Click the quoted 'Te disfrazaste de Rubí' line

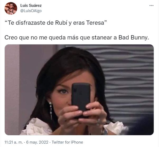(x=56, y=23)
